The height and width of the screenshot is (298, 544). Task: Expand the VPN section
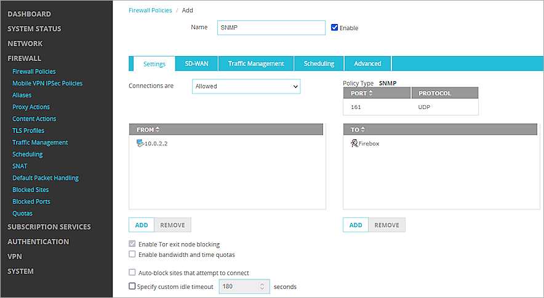click(15, 256)
